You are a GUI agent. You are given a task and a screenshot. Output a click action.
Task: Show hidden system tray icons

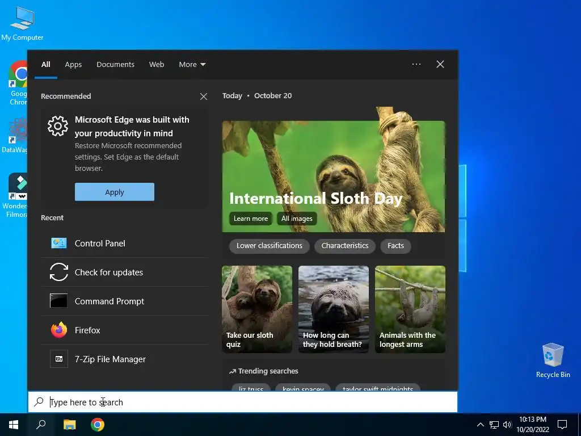click(480, 425)
